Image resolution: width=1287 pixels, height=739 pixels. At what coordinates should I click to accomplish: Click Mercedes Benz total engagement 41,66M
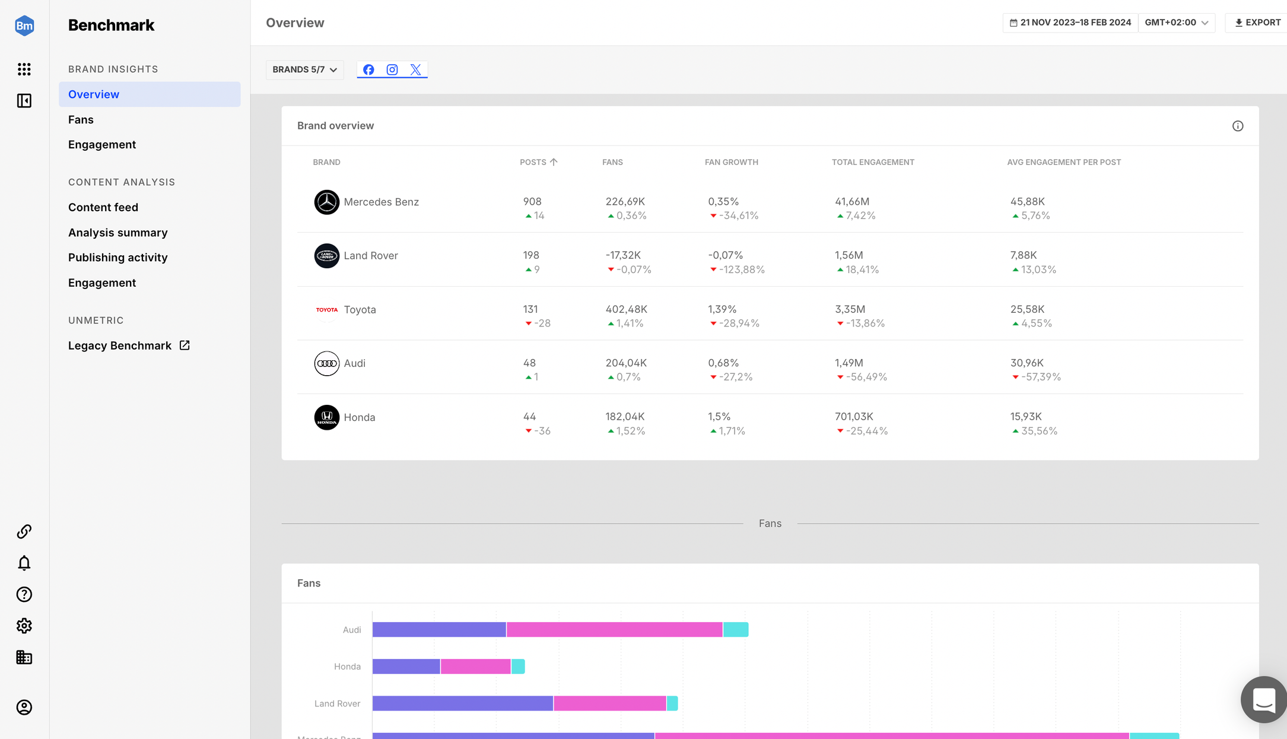point(852,202)
